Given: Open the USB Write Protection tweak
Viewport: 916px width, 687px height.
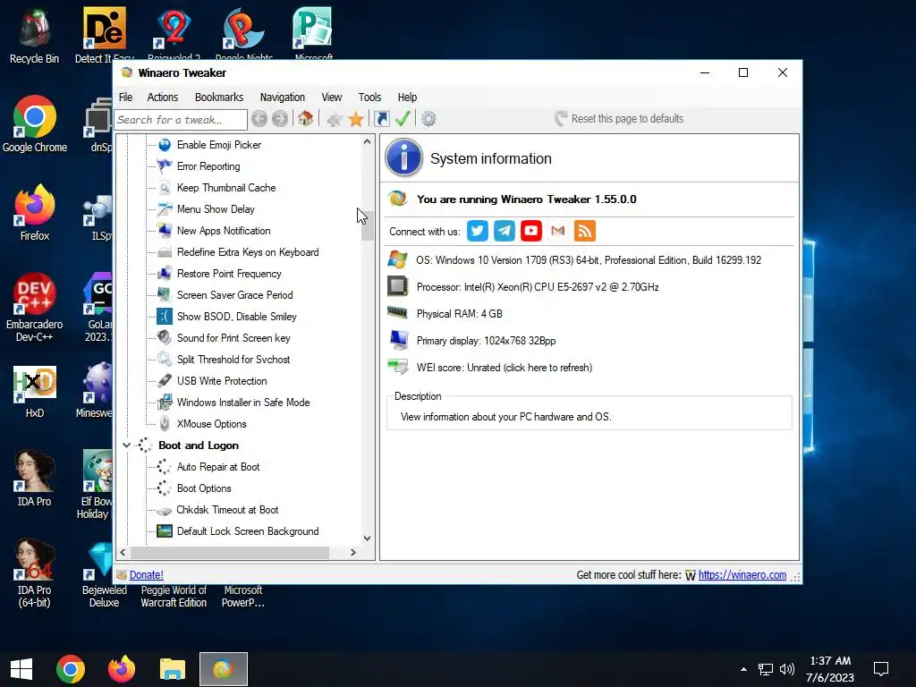Looking at the screenshot, I should (x=222, y=381).
